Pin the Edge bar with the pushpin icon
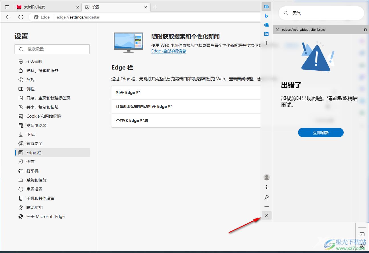This screenshot has width=369, height=253. [267, 197]
